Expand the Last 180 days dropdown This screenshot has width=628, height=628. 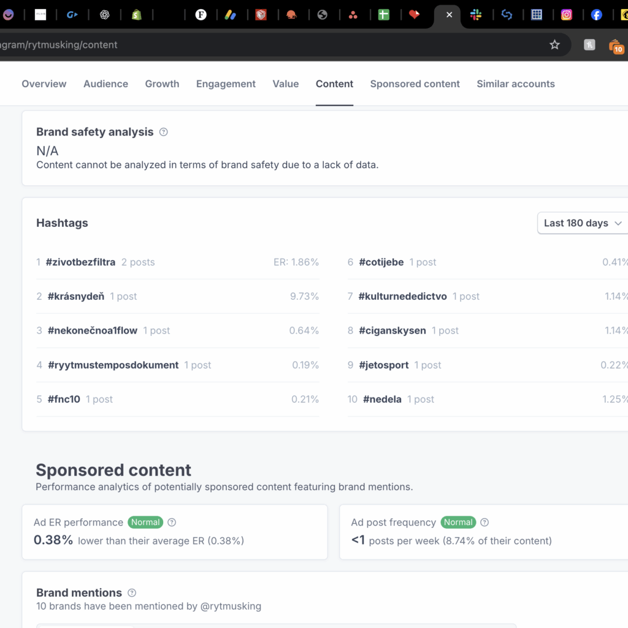582,223
